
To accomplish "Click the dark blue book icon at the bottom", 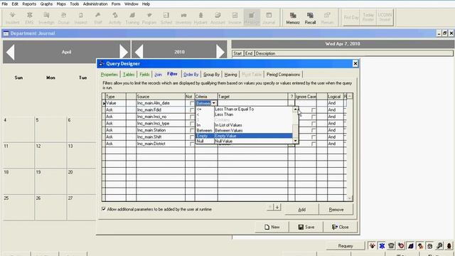I will [411, 246].
